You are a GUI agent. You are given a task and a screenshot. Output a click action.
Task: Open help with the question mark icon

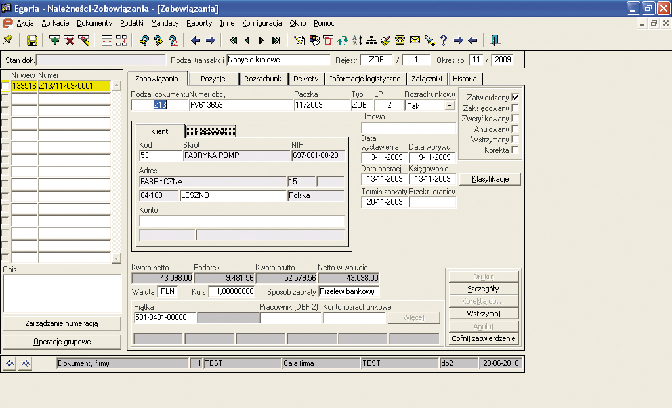pos(444,40)
